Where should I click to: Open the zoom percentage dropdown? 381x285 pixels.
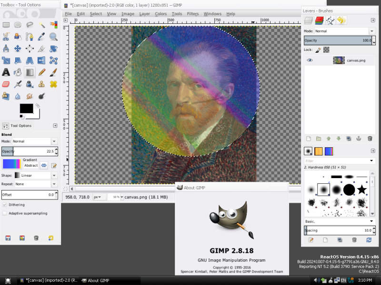122,197
